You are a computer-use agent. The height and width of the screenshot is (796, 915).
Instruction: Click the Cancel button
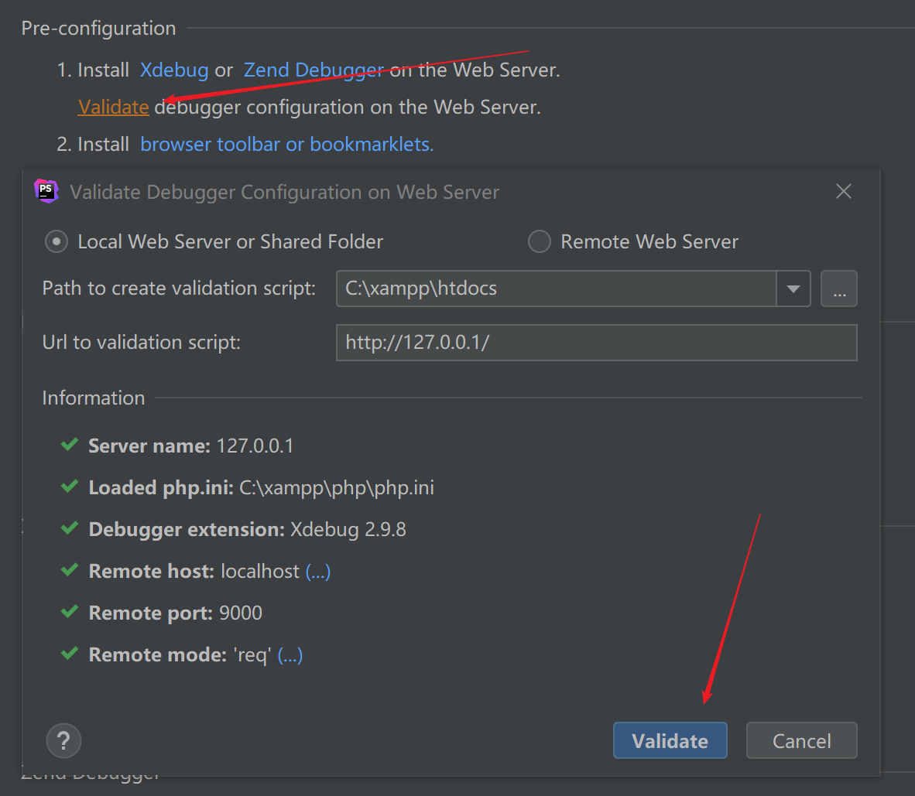[801, 740]
